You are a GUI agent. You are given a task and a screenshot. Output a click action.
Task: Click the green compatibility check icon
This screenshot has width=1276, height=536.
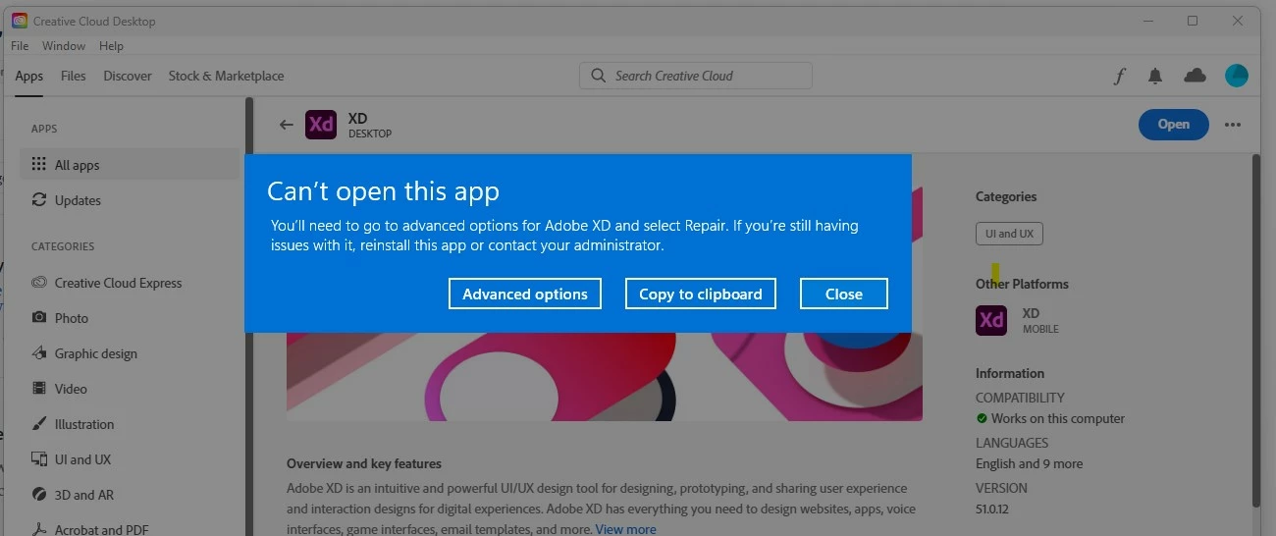[982, 418]
